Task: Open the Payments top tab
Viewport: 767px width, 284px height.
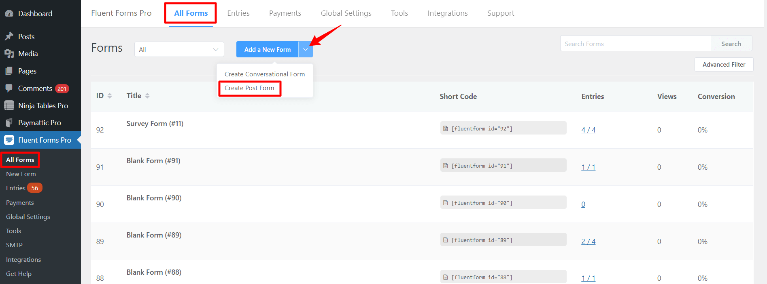Action: tap(285, 13)
